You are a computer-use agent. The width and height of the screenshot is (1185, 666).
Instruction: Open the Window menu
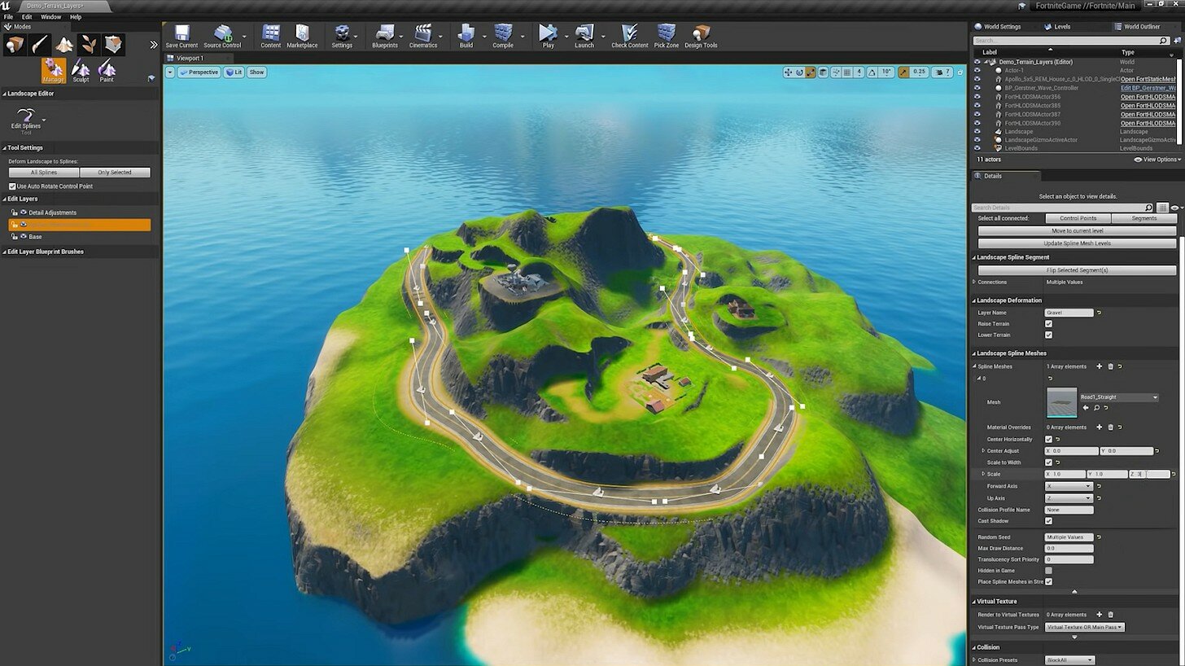tap(50, 16)
